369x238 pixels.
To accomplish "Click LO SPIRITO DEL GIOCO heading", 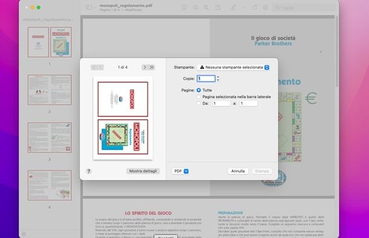I will tap(148, 213).
